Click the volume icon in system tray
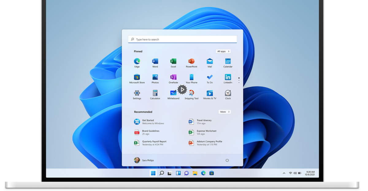The height and width of the screenshot is (191, 368). (x=295, y=173)
